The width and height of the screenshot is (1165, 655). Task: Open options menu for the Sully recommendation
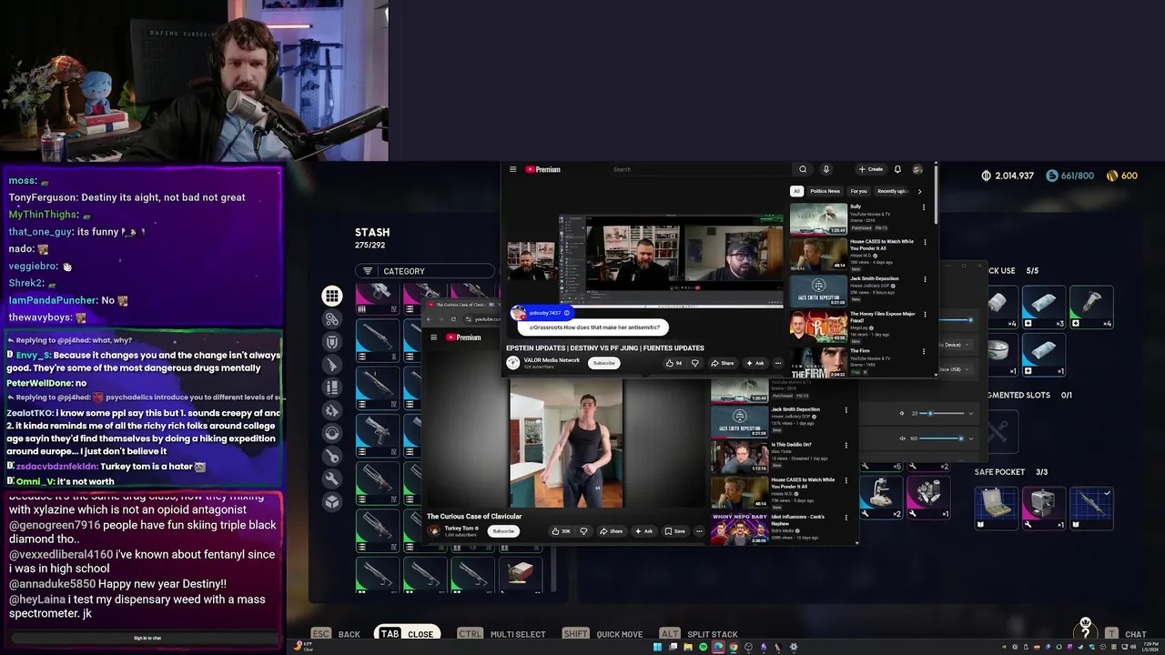point(924,207)
